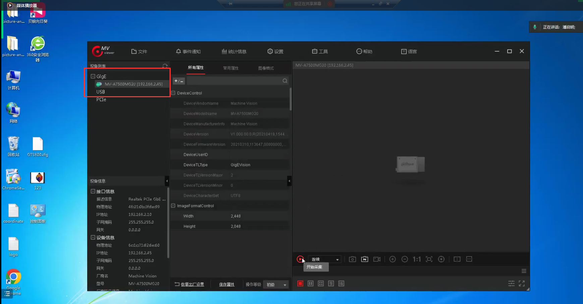583x304 pixels.
Task: Open the Google Chrome desktop shortcut
Action: tap(13, 282)
